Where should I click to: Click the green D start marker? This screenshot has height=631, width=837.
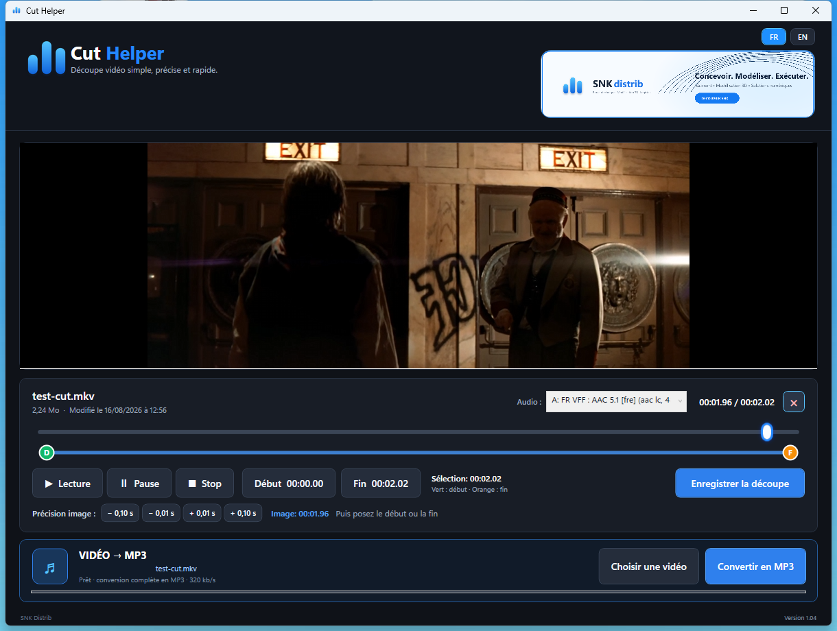pyautogui.click(x=47, y=453)
